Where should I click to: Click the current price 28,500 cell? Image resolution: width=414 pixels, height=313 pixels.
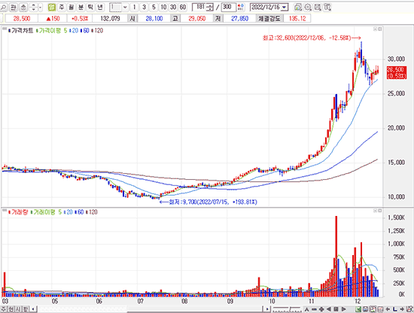[x=22, y=19]
